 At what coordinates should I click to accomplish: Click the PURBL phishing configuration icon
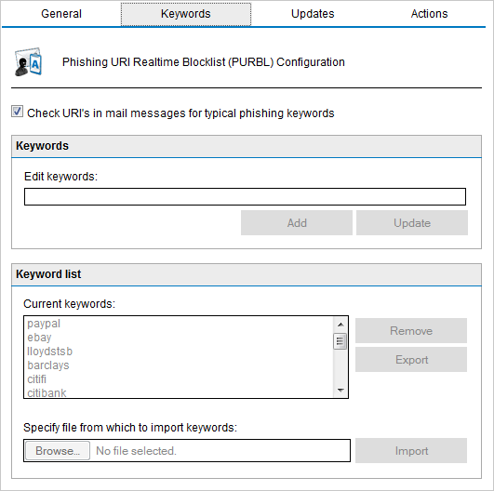[x=28, y=61]
